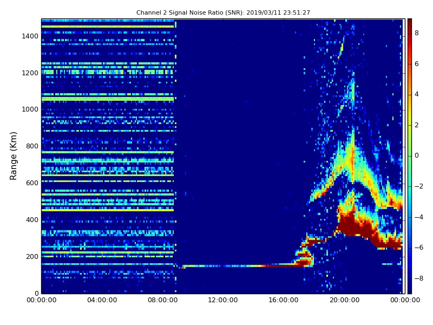Click the 600 range tick label
Viewport: 433px width, 325px height.
[32, 183]
